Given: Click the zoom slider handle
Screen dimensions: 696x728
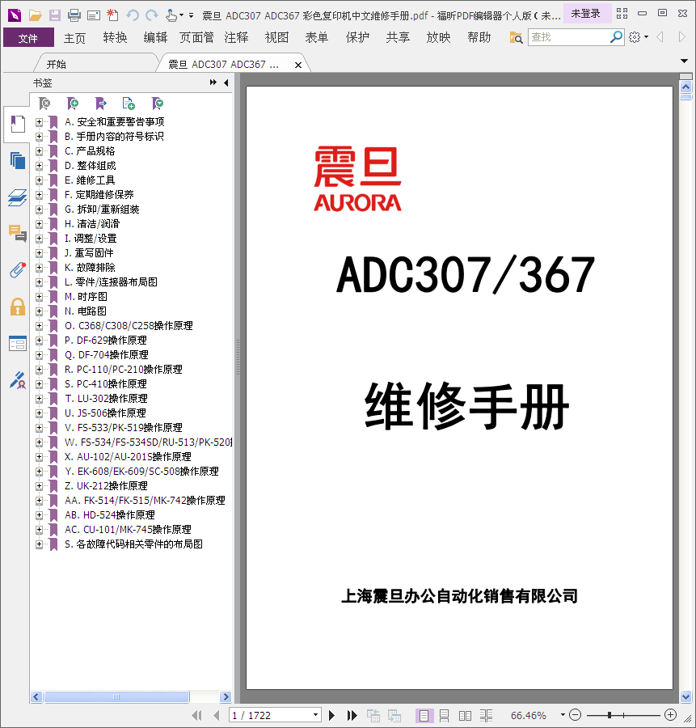Looking at the screenshot, I should point(610,715).
